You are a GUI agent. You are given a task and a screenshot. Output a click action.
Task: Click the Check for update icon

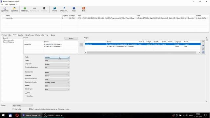click(x=64, y=8)
